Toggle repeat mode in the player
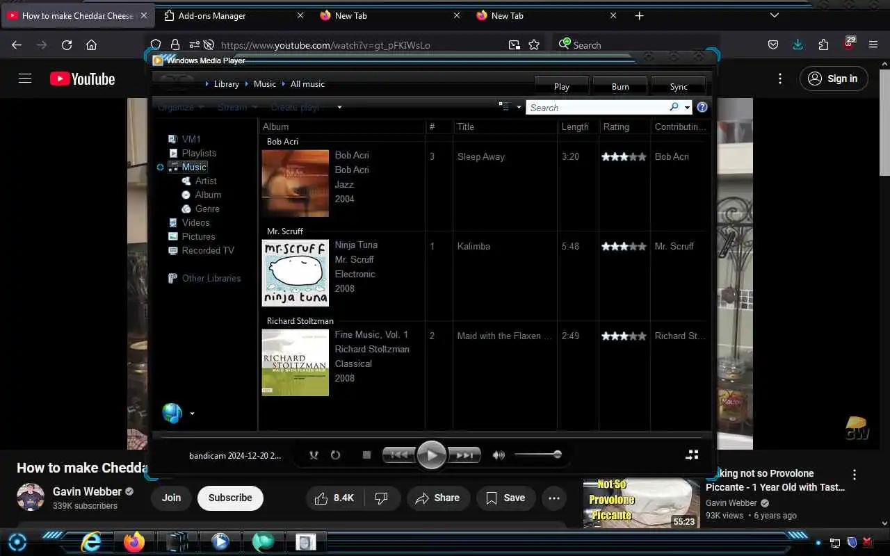This screenshot has height=556, width=890. click(335, 455)
